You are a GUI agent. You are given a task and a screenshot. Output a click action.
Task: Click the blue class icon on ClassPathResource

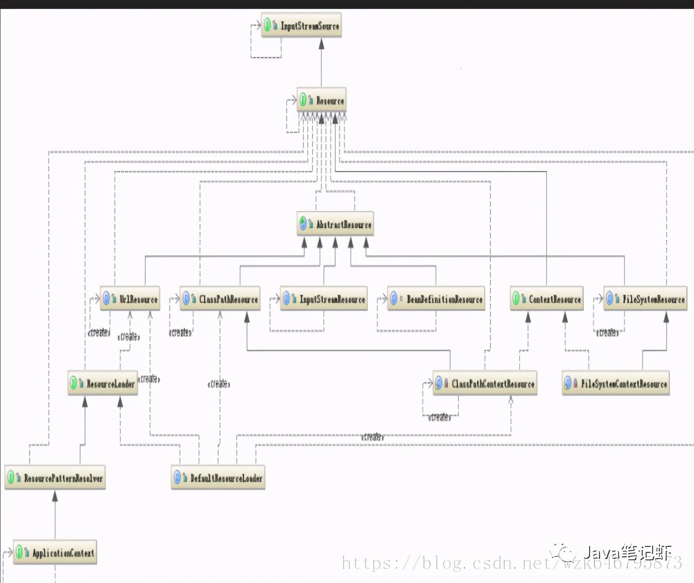click(186, 299)
